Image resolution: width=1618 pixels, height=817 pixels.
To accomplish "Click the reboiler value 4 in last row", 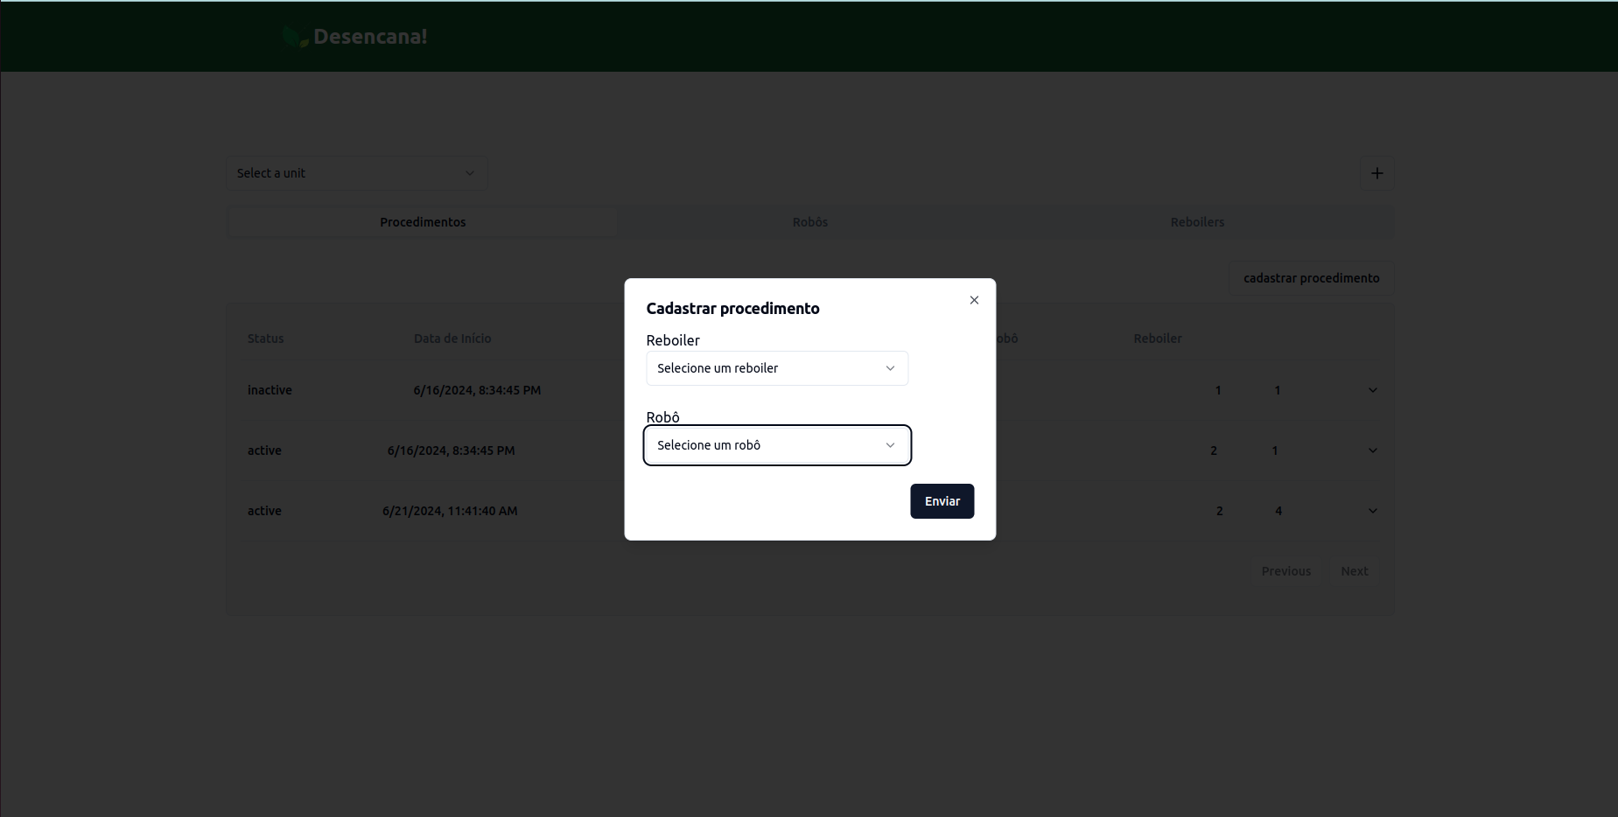I will tap(1278, 511).
